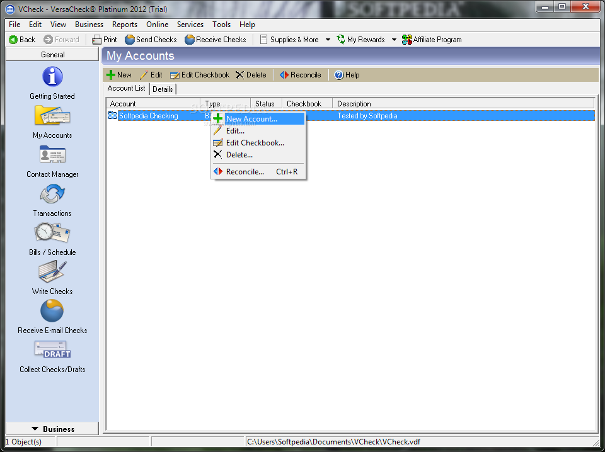Open the Write Checks icon
The image size is (605, 452).
point(52,272)
